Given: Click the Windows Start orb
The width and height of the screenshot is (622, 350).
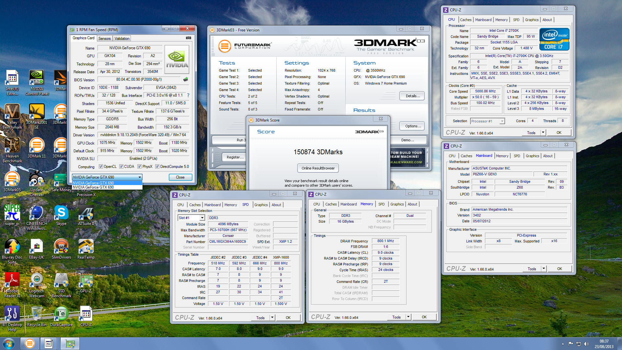Looking at the screenshot, I should coord(9,344).
